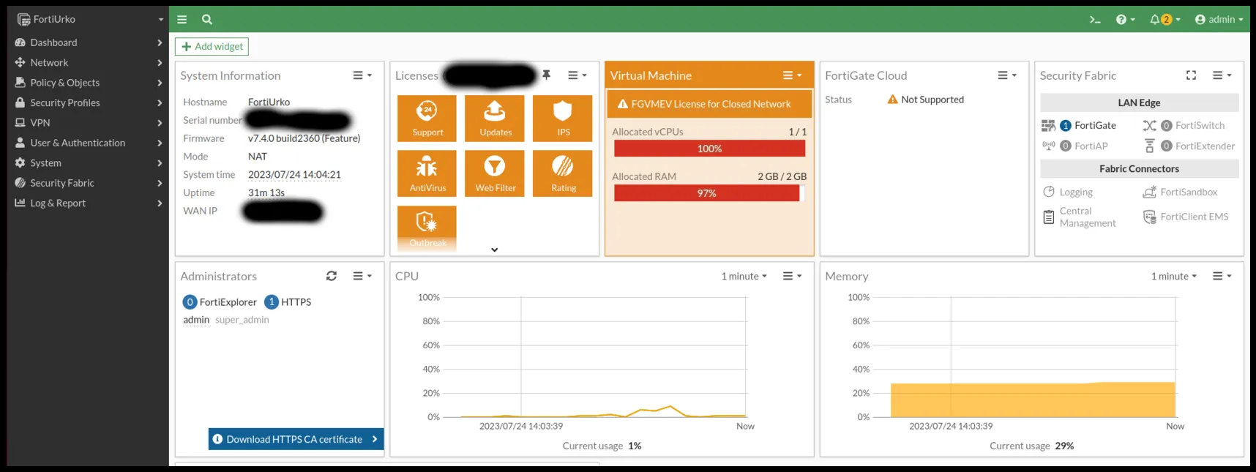Open the Licenses widget menu
Screen dimensions: 1256x472
click(577, 75)
